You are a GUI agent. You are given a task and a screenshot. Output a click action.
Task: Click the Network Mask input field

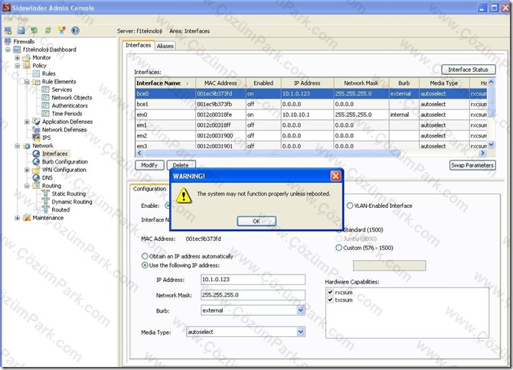click(253, 295)
